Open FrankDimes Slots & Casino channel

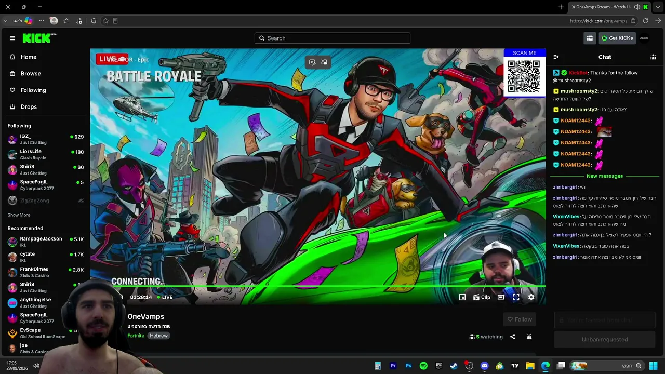(x=46, y=272)
